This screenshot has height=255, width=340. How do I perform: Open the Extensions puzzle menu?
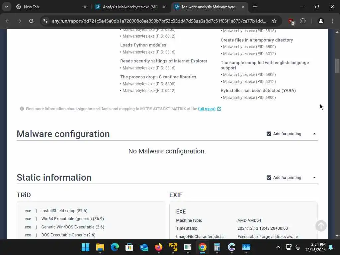click(303, 21)
